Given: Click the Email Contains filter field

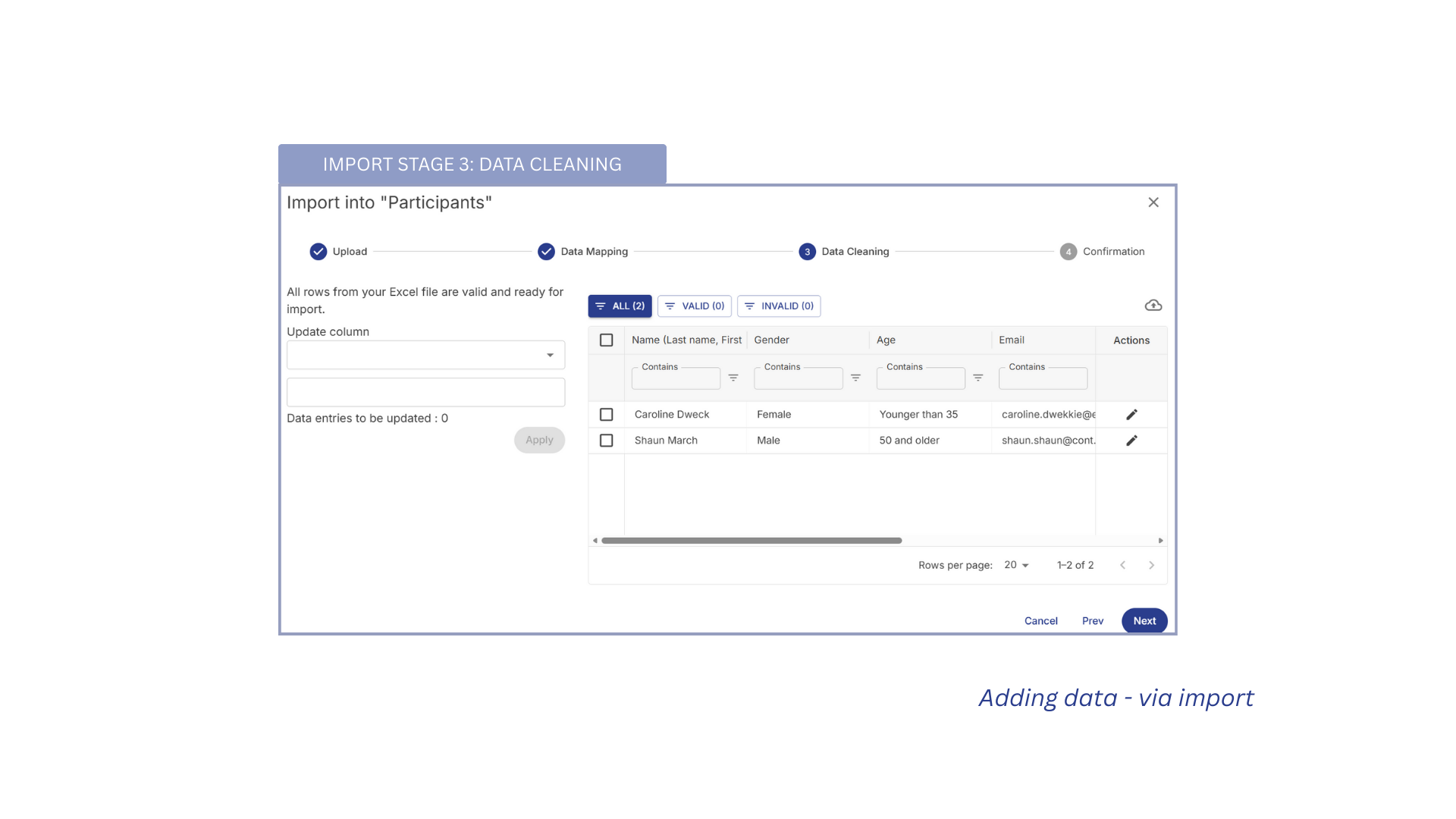Looking at the screenshot, I should pyautogui.click(x=1043, y=379).
